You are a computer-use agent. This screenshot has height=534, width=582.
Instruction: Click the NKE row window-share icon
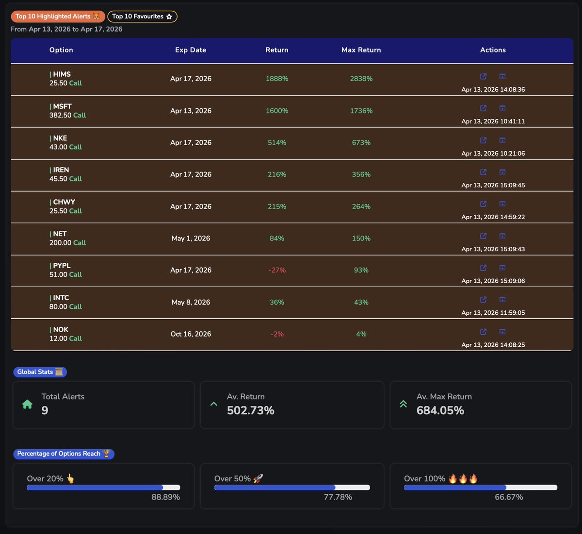click(502, 140)
